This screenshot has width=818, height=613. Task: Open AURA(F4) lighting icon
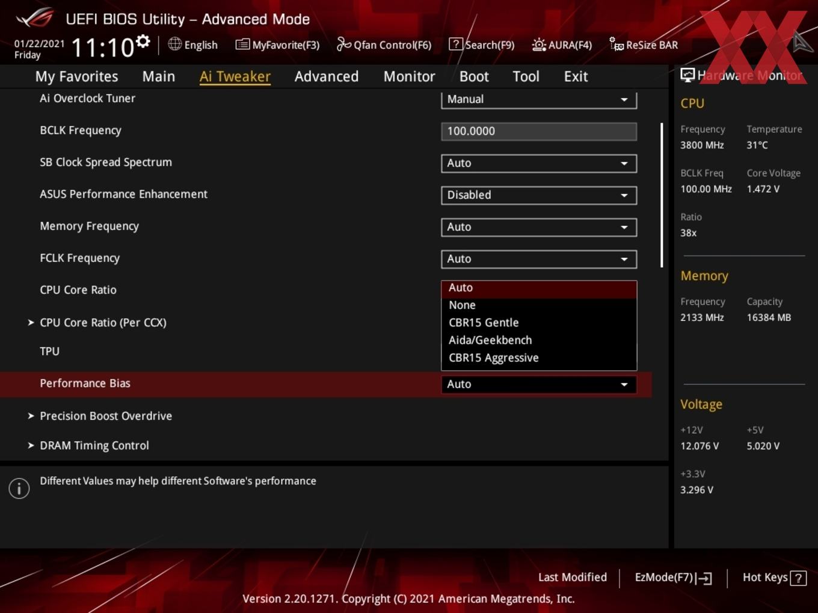(x=539, y=44)
